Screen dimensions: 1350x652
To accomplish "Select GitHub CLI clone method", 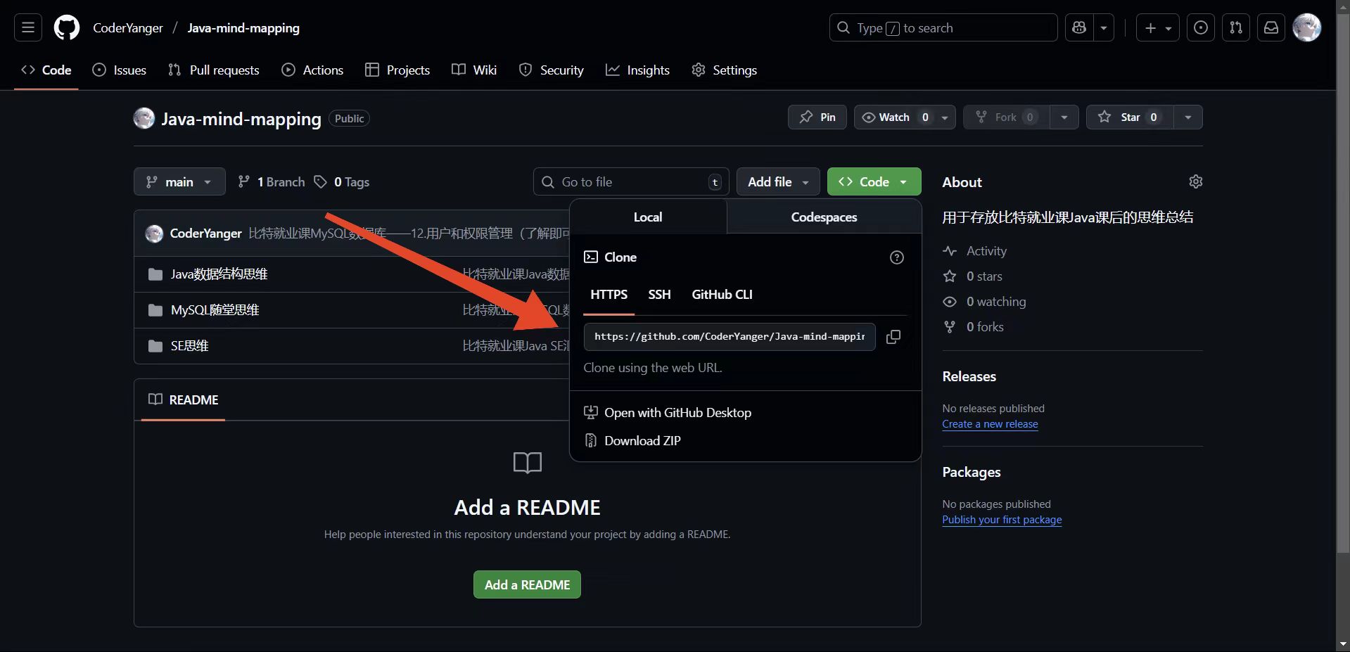I will pyautogui.click(x=722, y=294).
